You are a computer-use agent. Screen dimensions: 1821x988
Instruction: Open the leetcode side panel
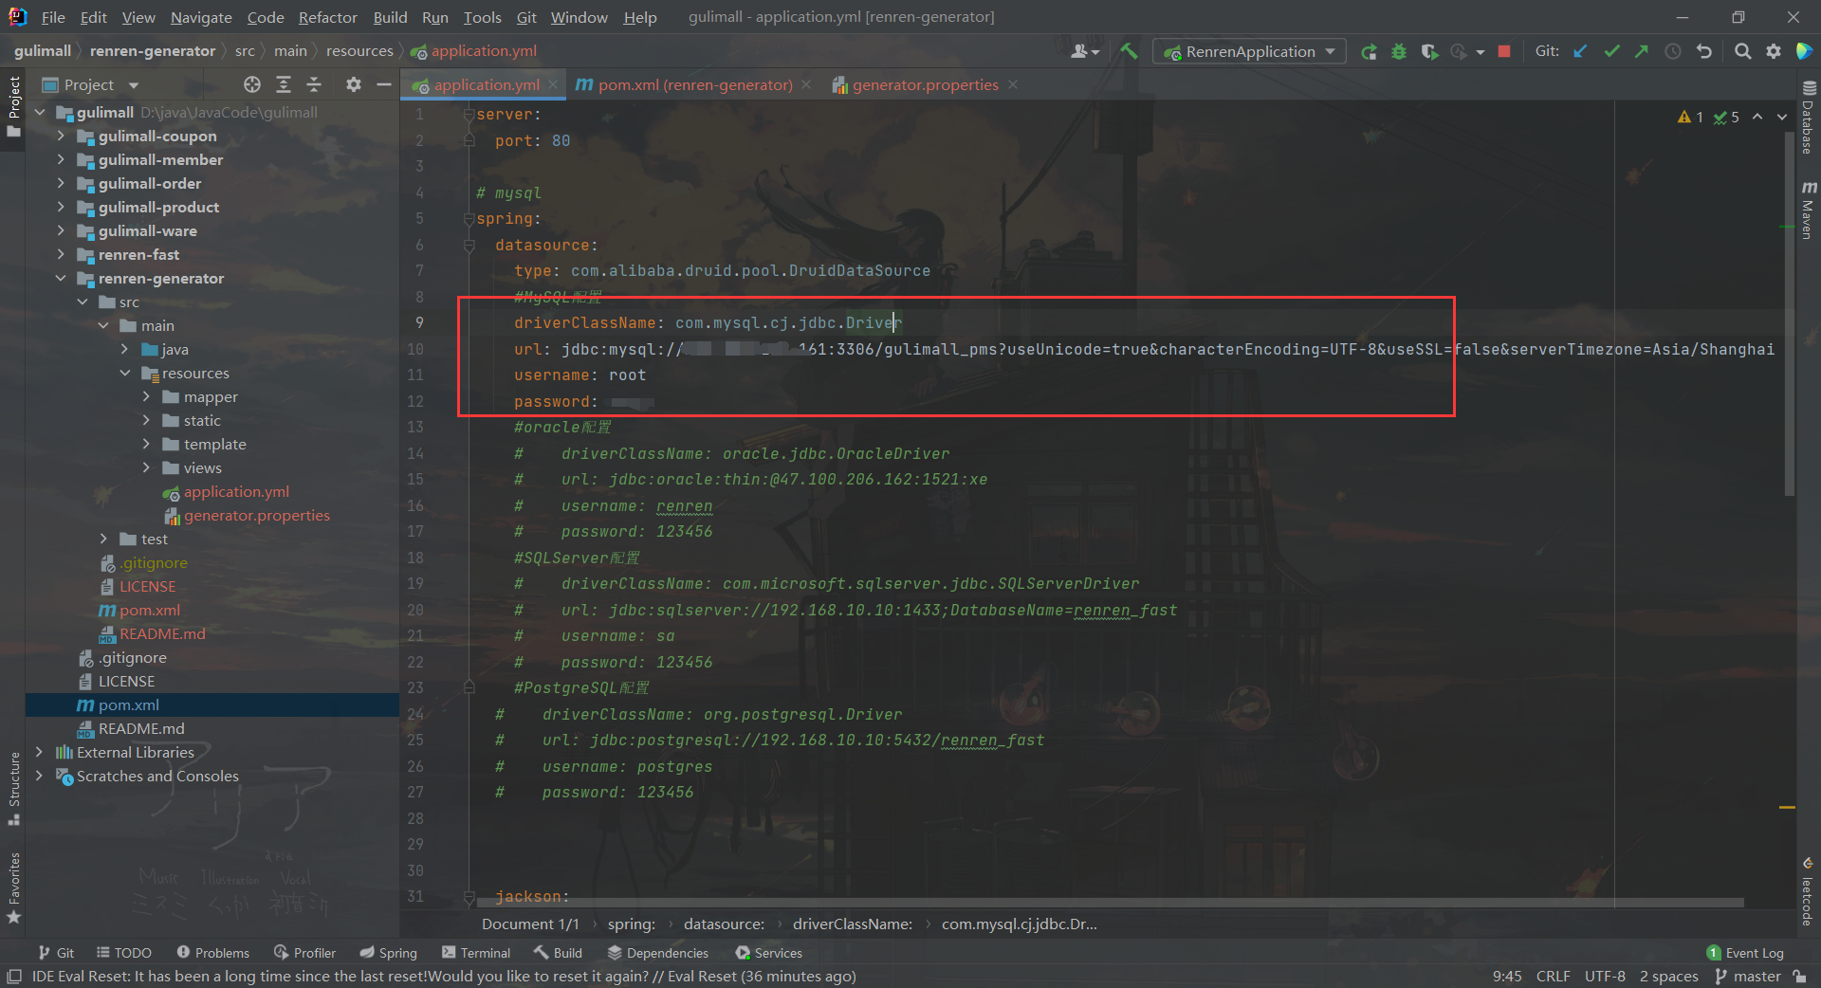pos(1808,891)
